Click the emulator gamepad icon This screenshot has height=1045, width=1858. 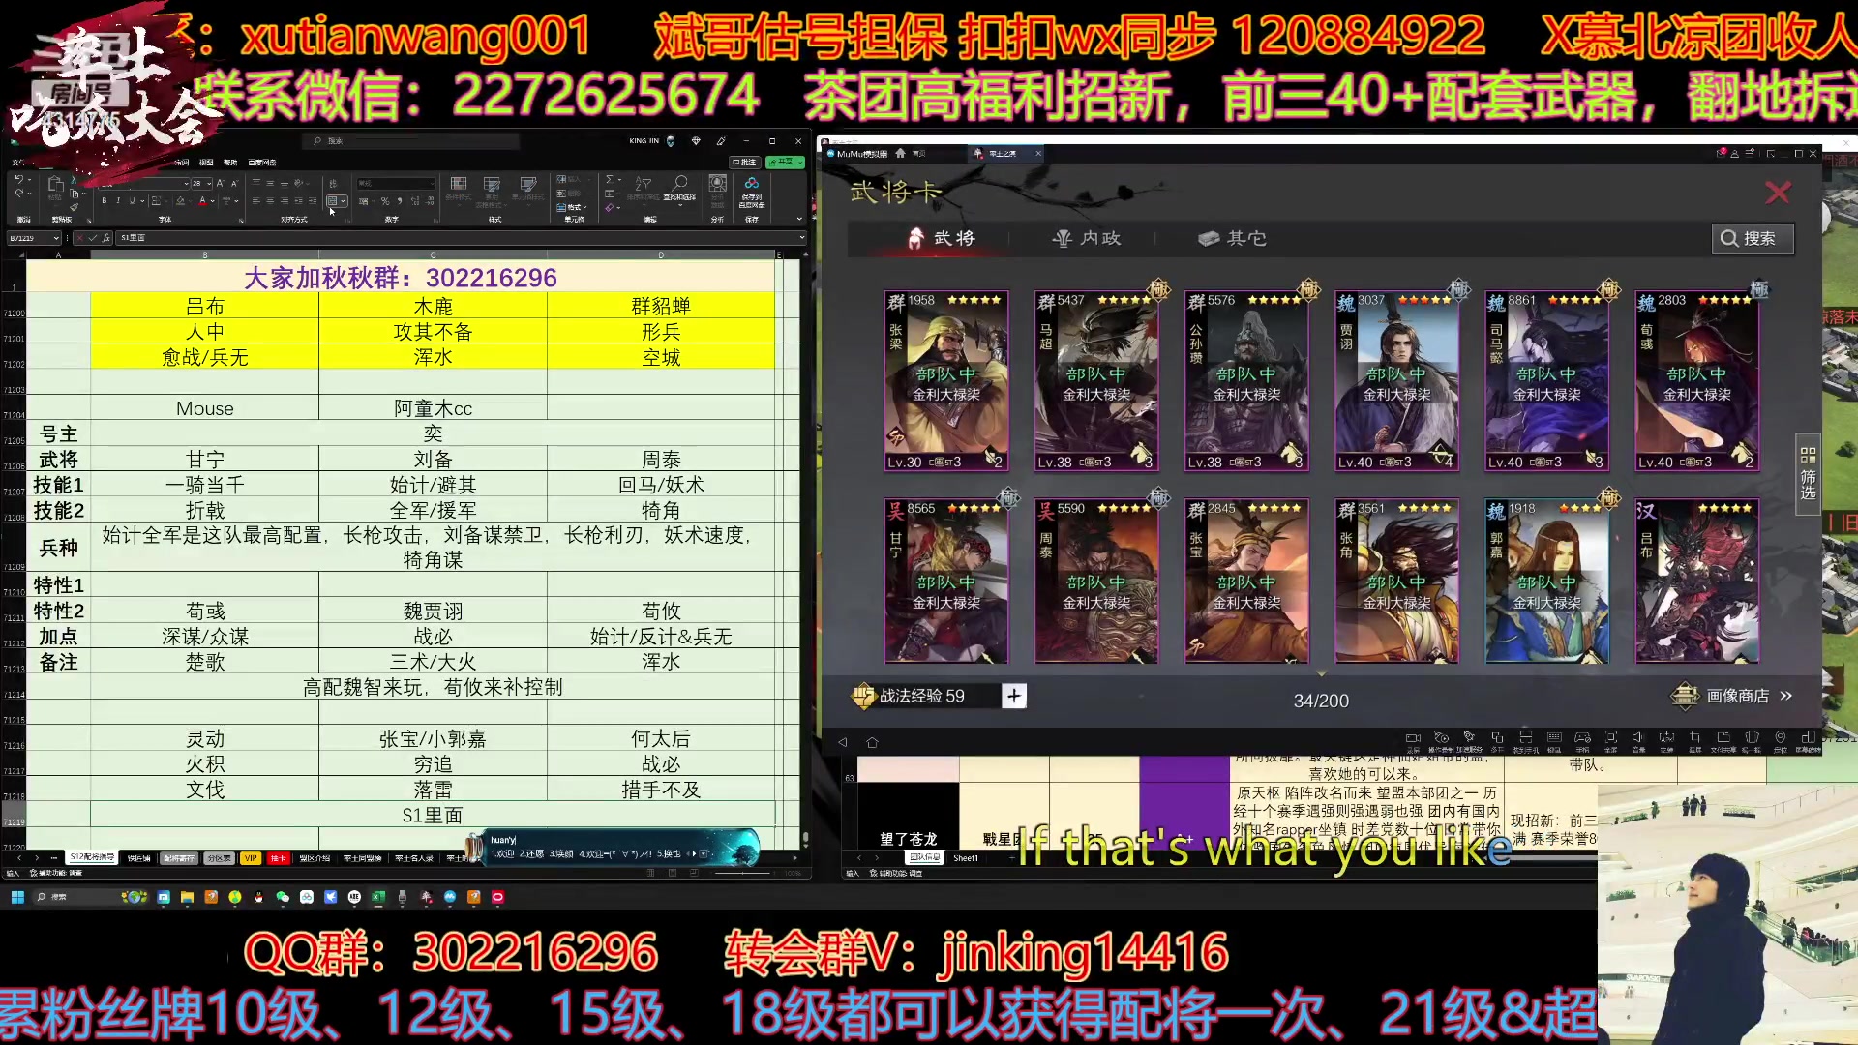coord(1582,740)
